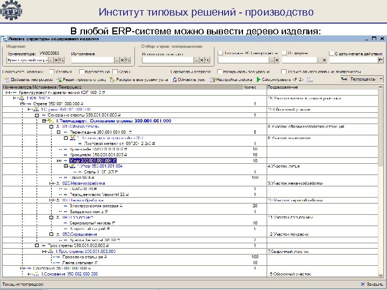Collapse the Перекладина 350.001.001.001 node
Viewport: 387px width, 290px height.
(59, 132)
